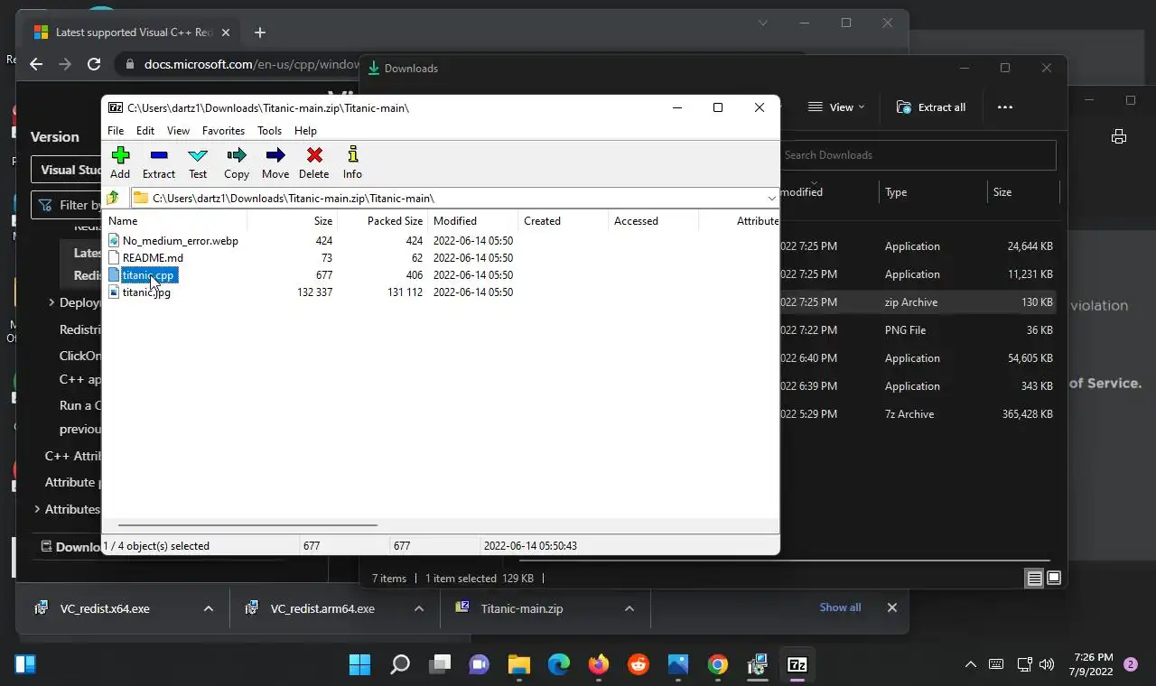Click the horizontal scrollbar in 7-Zip file list
The height and width of the screenshot is (686, 1156).
click(247, 524)
